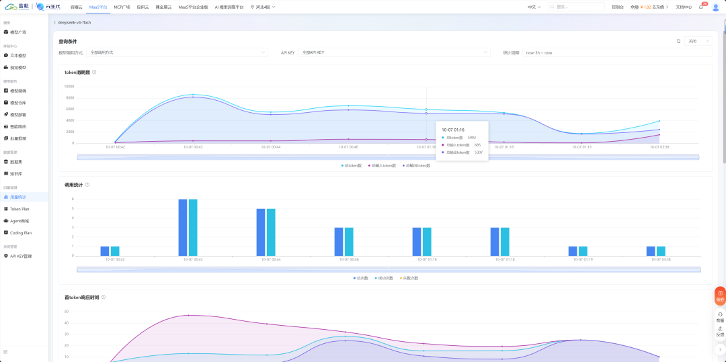Open the Agent商城 robot icon
Image resolution: width=726 pixels, height=362 pixels.
pyautogui.click(x=6, y=221)
